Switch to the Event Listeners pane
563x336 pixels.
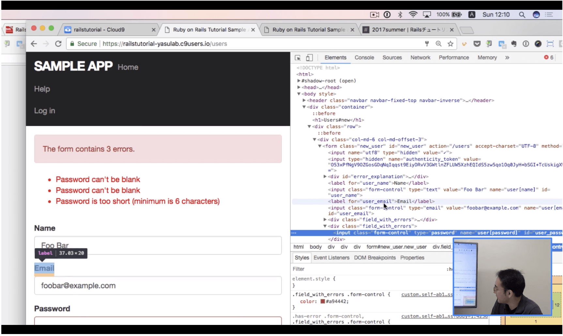click(331, 258)
